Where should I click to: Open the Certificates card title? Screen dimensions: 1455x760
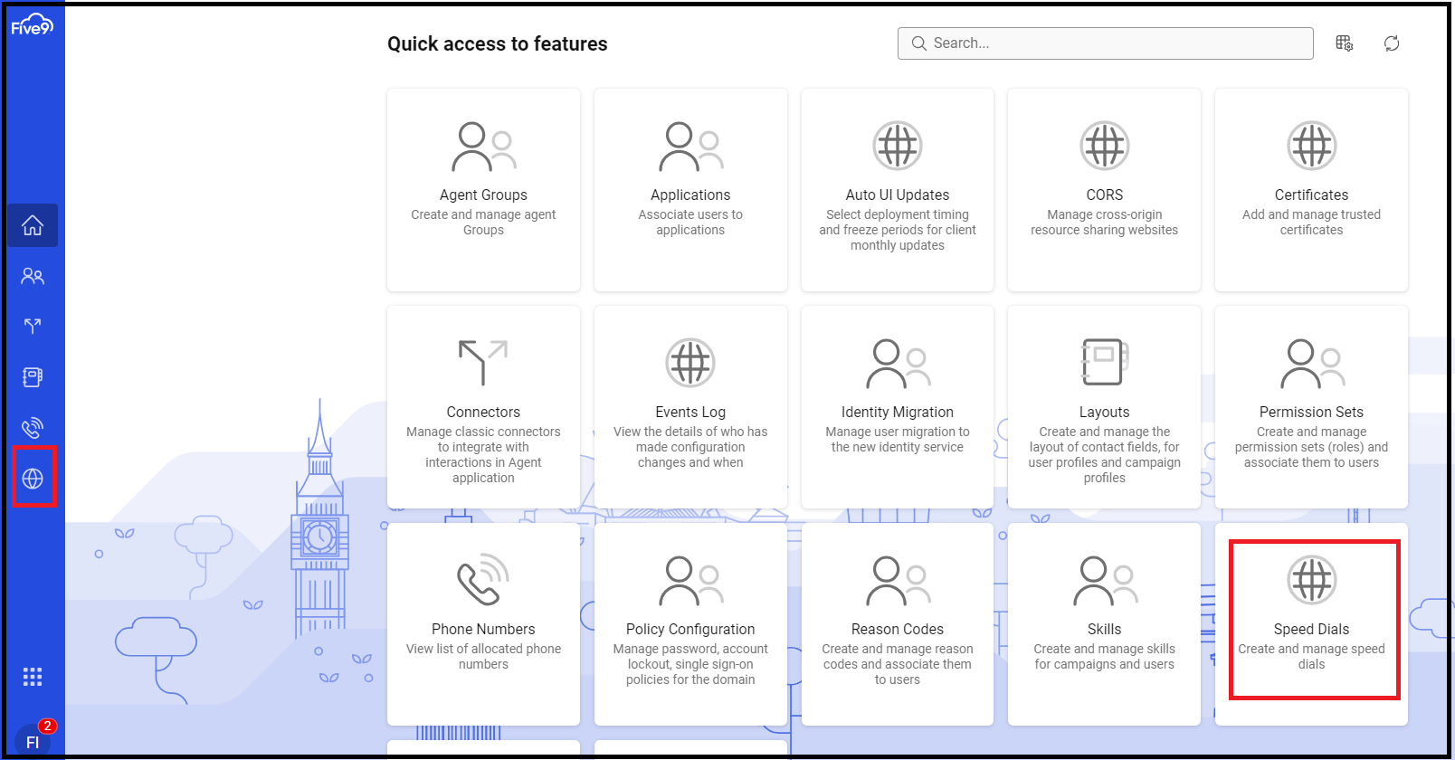[1312, 195]
